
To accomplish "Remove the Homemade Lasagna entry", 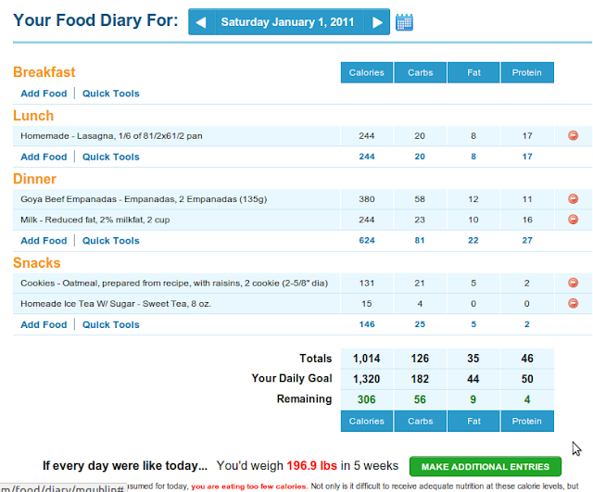I will pyautogui.click(x=573, y=135).
